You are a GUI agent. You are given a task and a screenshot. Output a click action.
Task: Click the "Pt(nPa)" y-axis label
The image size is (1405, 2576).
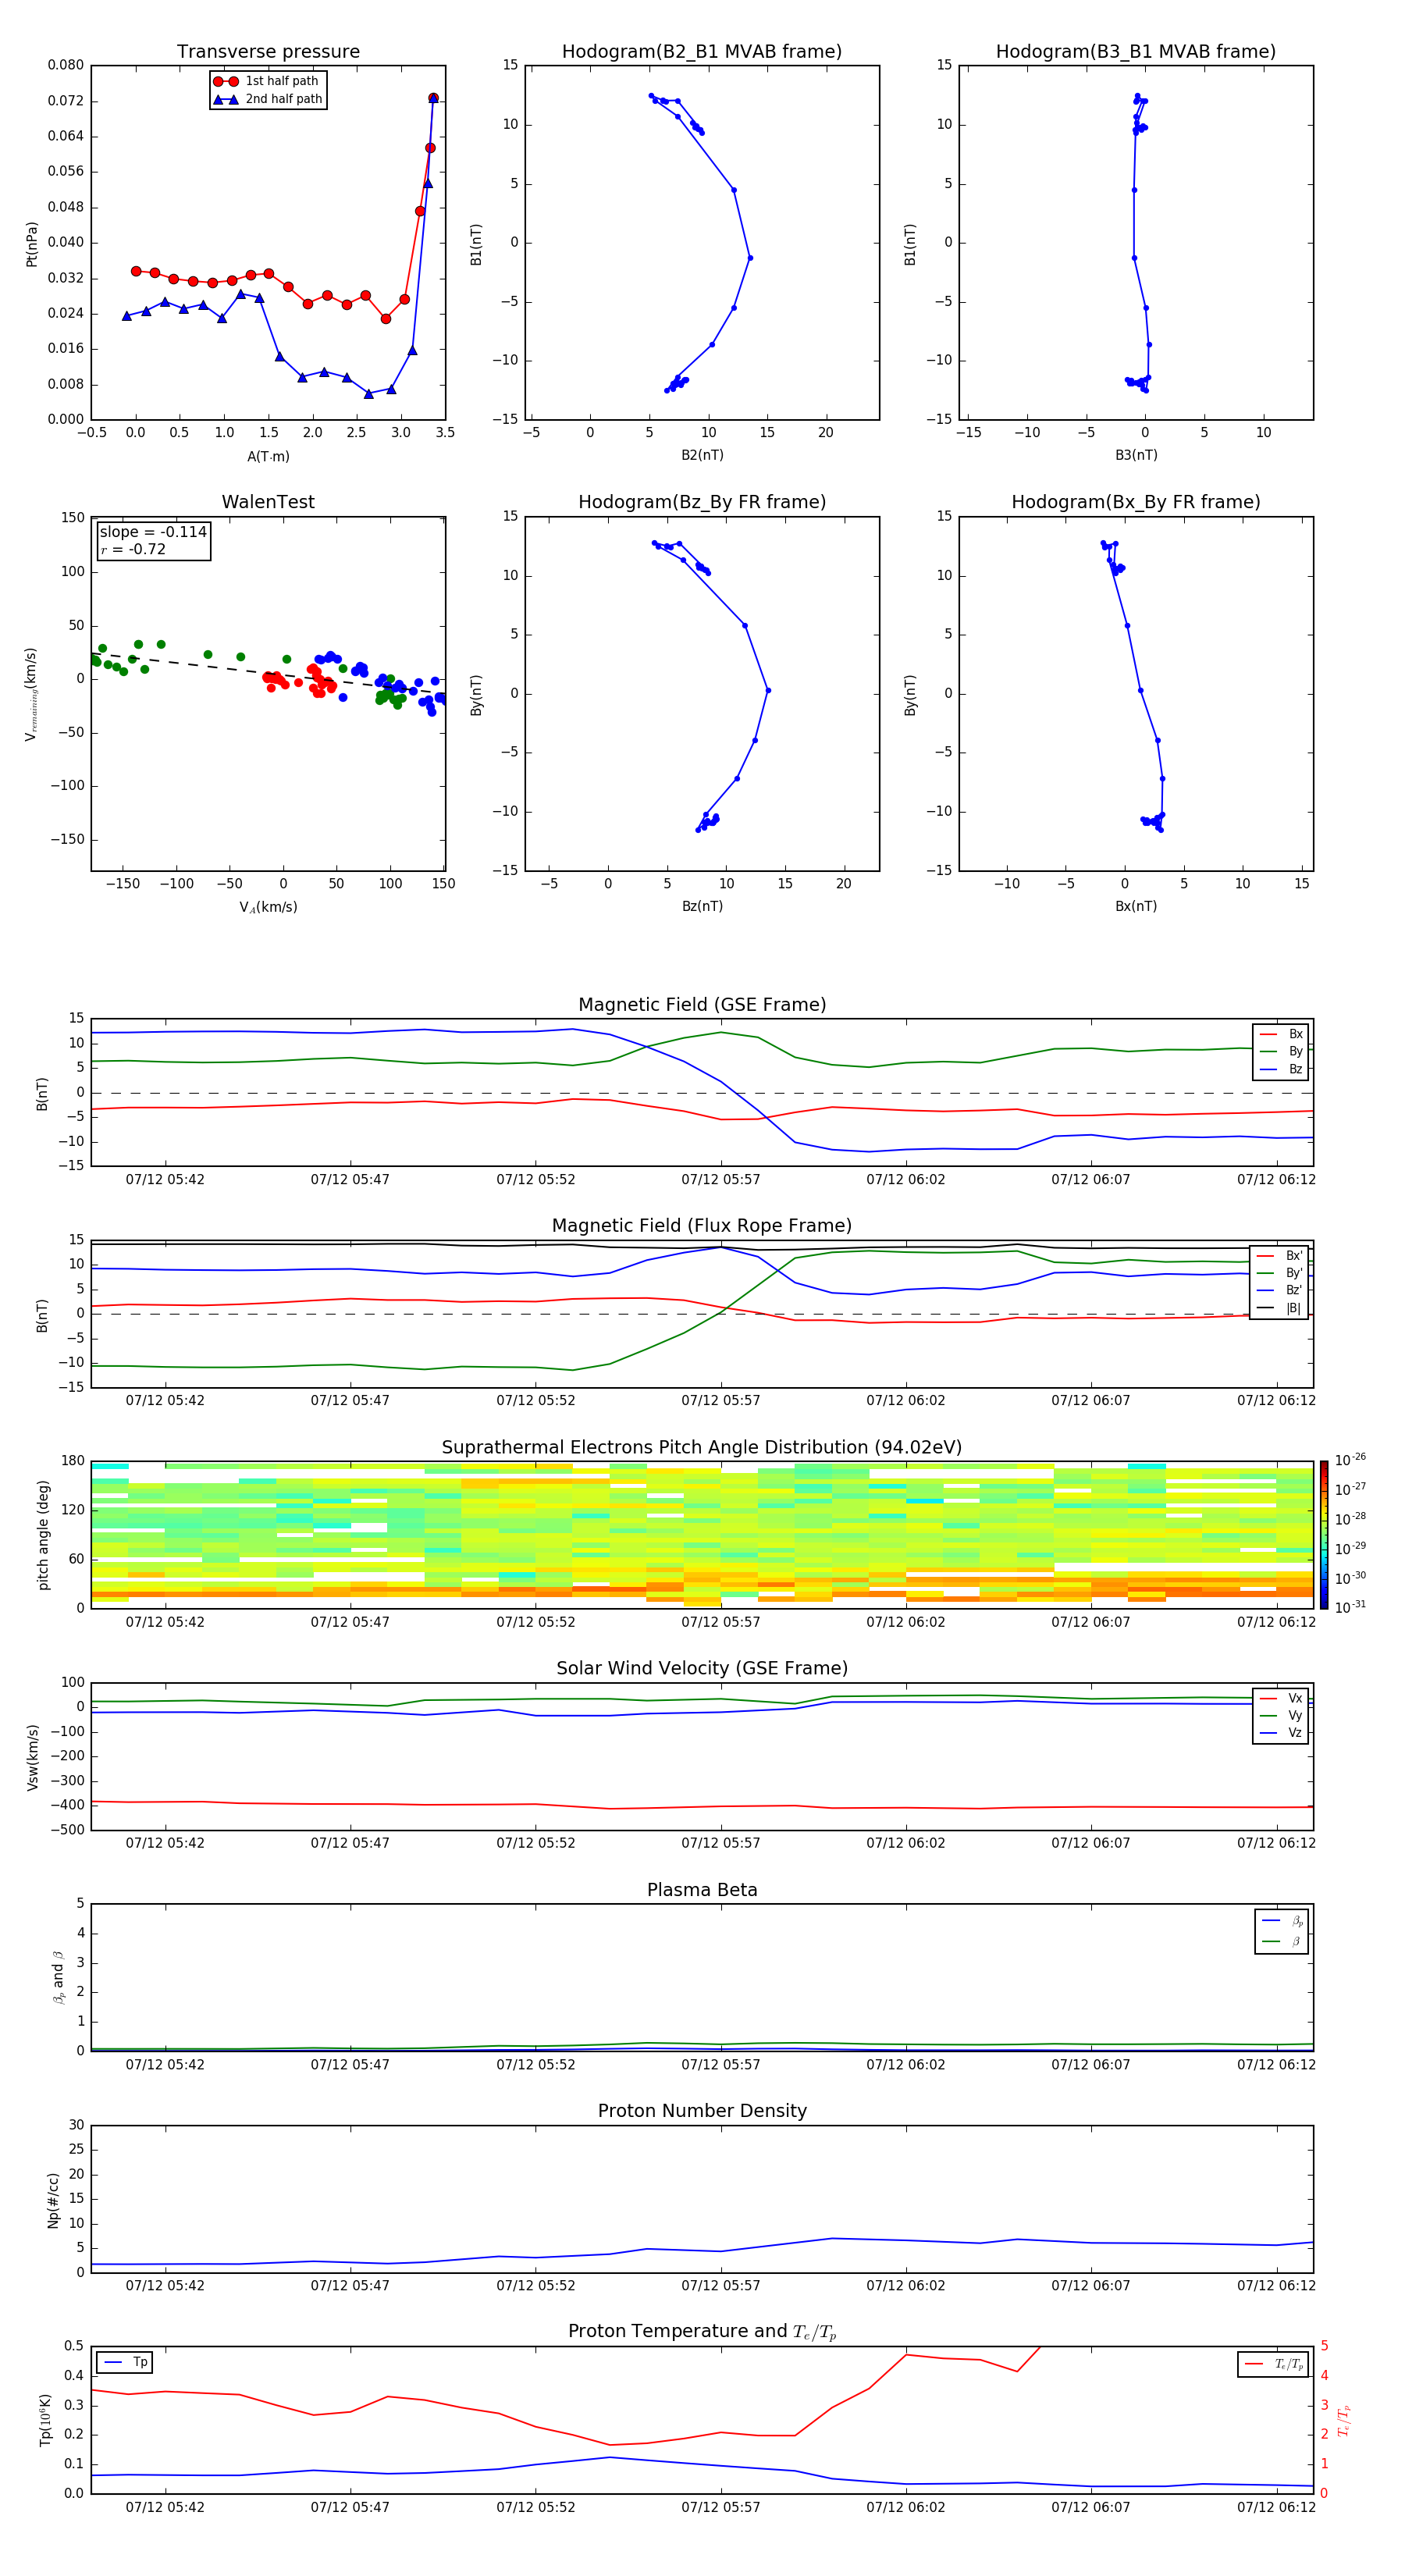pos(32,243)
